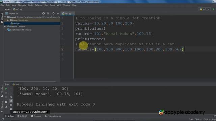
Task: Open the Python Console tool window
Action: (53, 116)
